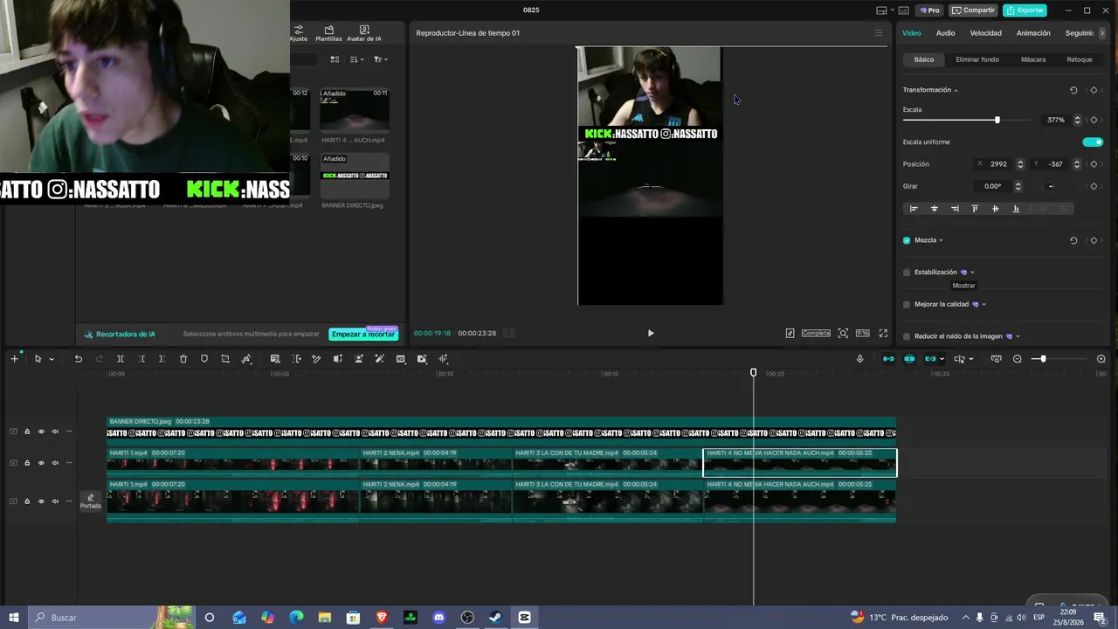The width and height of the screenshot is (1118, 629).
Task: Launch Steam from the Windows taskbar
Action: [495, 618]
